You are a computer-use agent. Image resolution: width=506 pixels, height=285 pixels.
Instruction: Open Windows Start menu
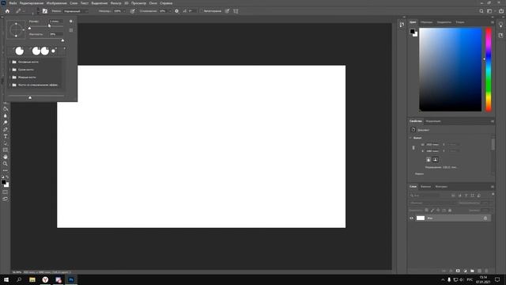(x=6, y=279)
